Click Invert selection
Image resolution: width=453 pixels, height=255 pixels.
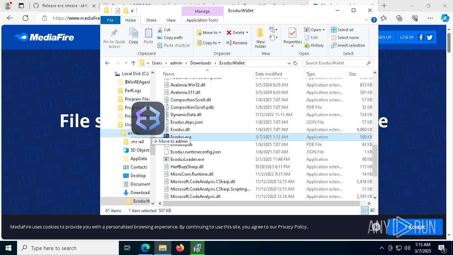(x=348, y=45)
